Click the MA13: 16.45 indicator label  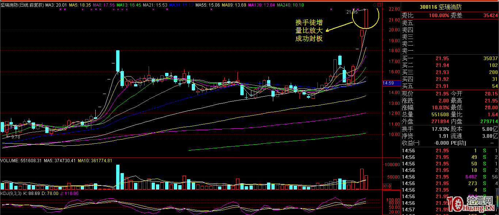(129, 5)
